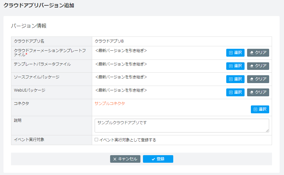The image size is (284, 175).
Task: Click 選択 button in コネクタ row
Action: click(260, 109)
